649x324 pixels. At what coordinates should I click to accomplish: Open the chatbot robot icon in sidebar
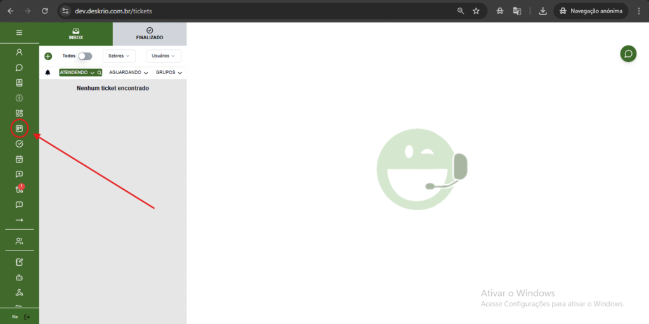pos(19,277)
